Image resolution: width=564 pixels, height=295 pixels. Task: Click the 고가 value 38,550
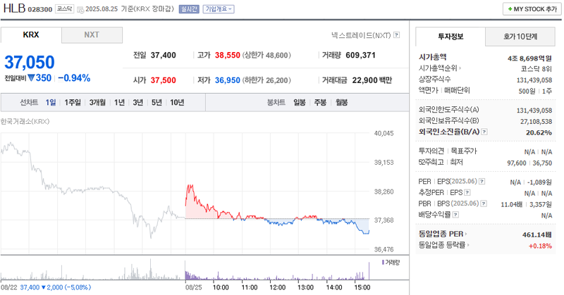tap(227, 56)
